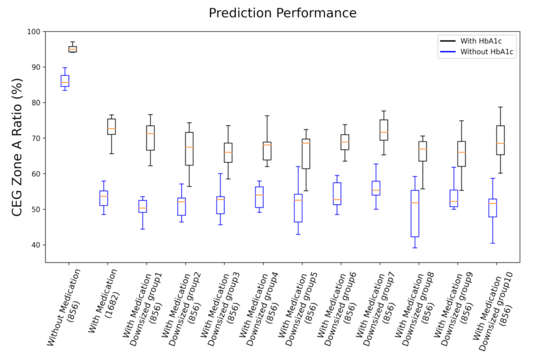This screenshot has height=360, width=538.
Task: Click the black box for Downsized group10
Action: point(500,140)
